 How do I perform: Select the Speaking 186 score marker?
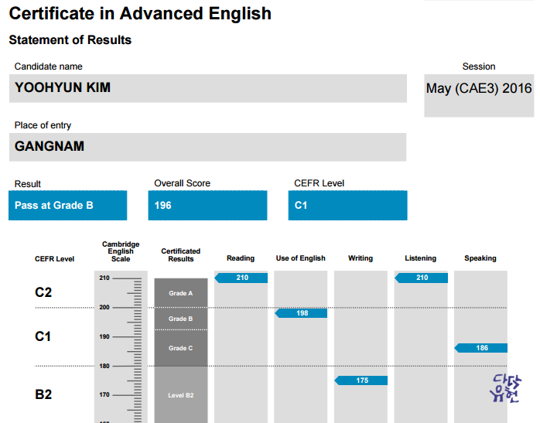(481, 348)
